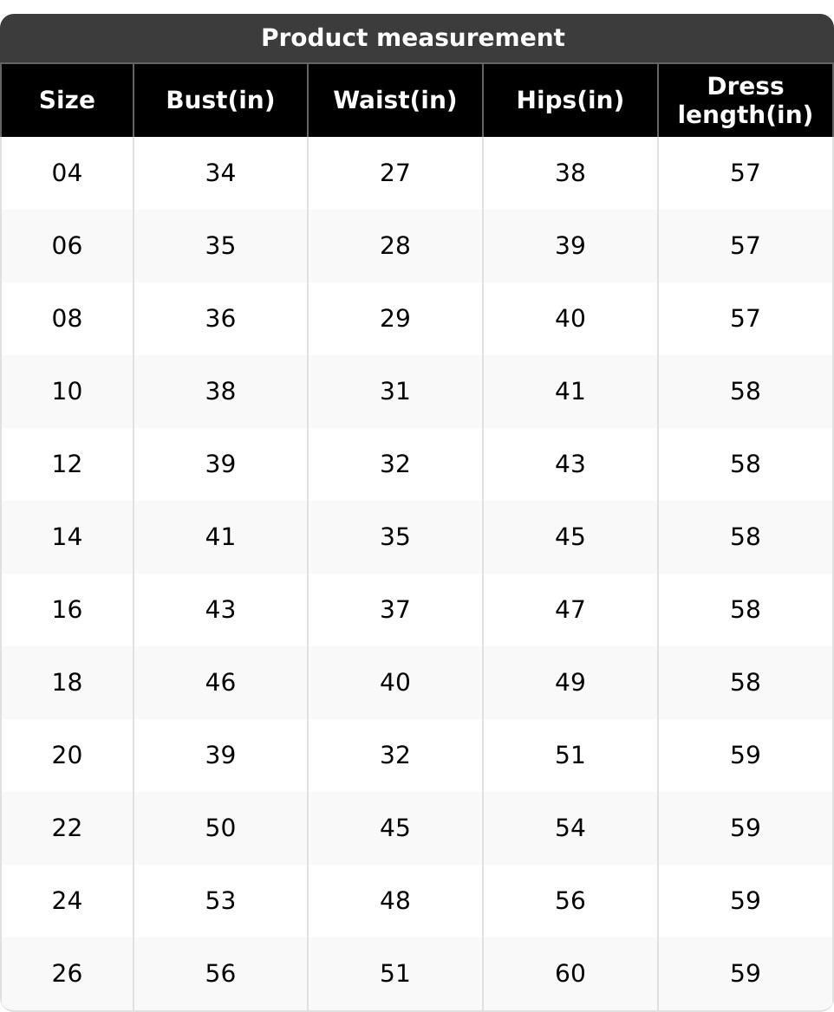Select size 18 in the Size column
Image resolution: width=834 pixels, height=1012 pixels.
point(67,683)
